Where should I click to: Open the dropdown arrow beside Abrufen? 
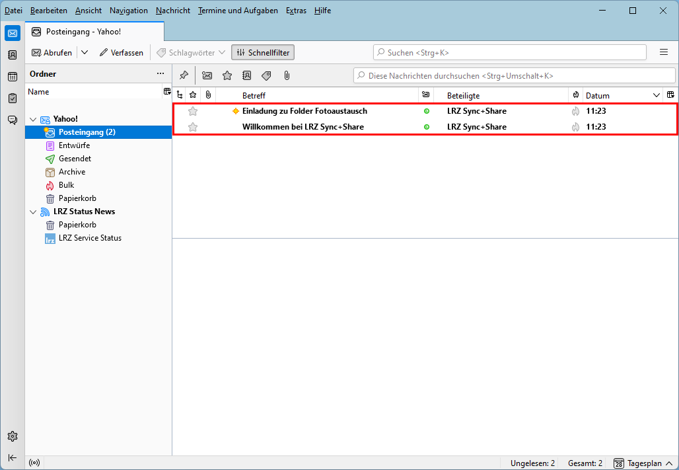[85, 52]
